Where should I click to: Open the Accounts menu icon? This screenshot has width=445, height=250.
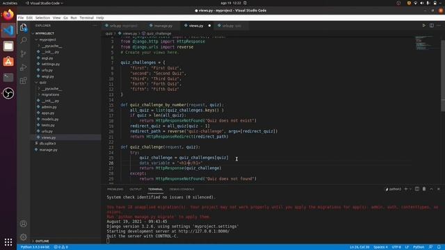point(24,224)
